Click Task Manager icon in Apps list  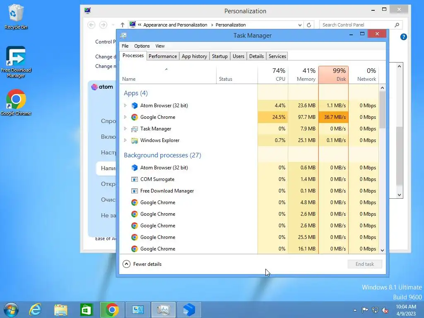135,129
